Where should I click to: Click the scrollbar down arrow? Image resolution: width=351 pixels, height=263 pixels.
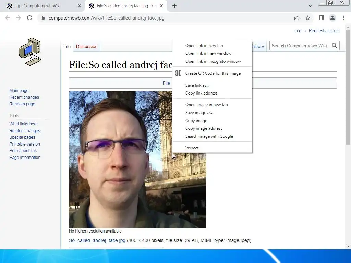(x=348, y=246)
